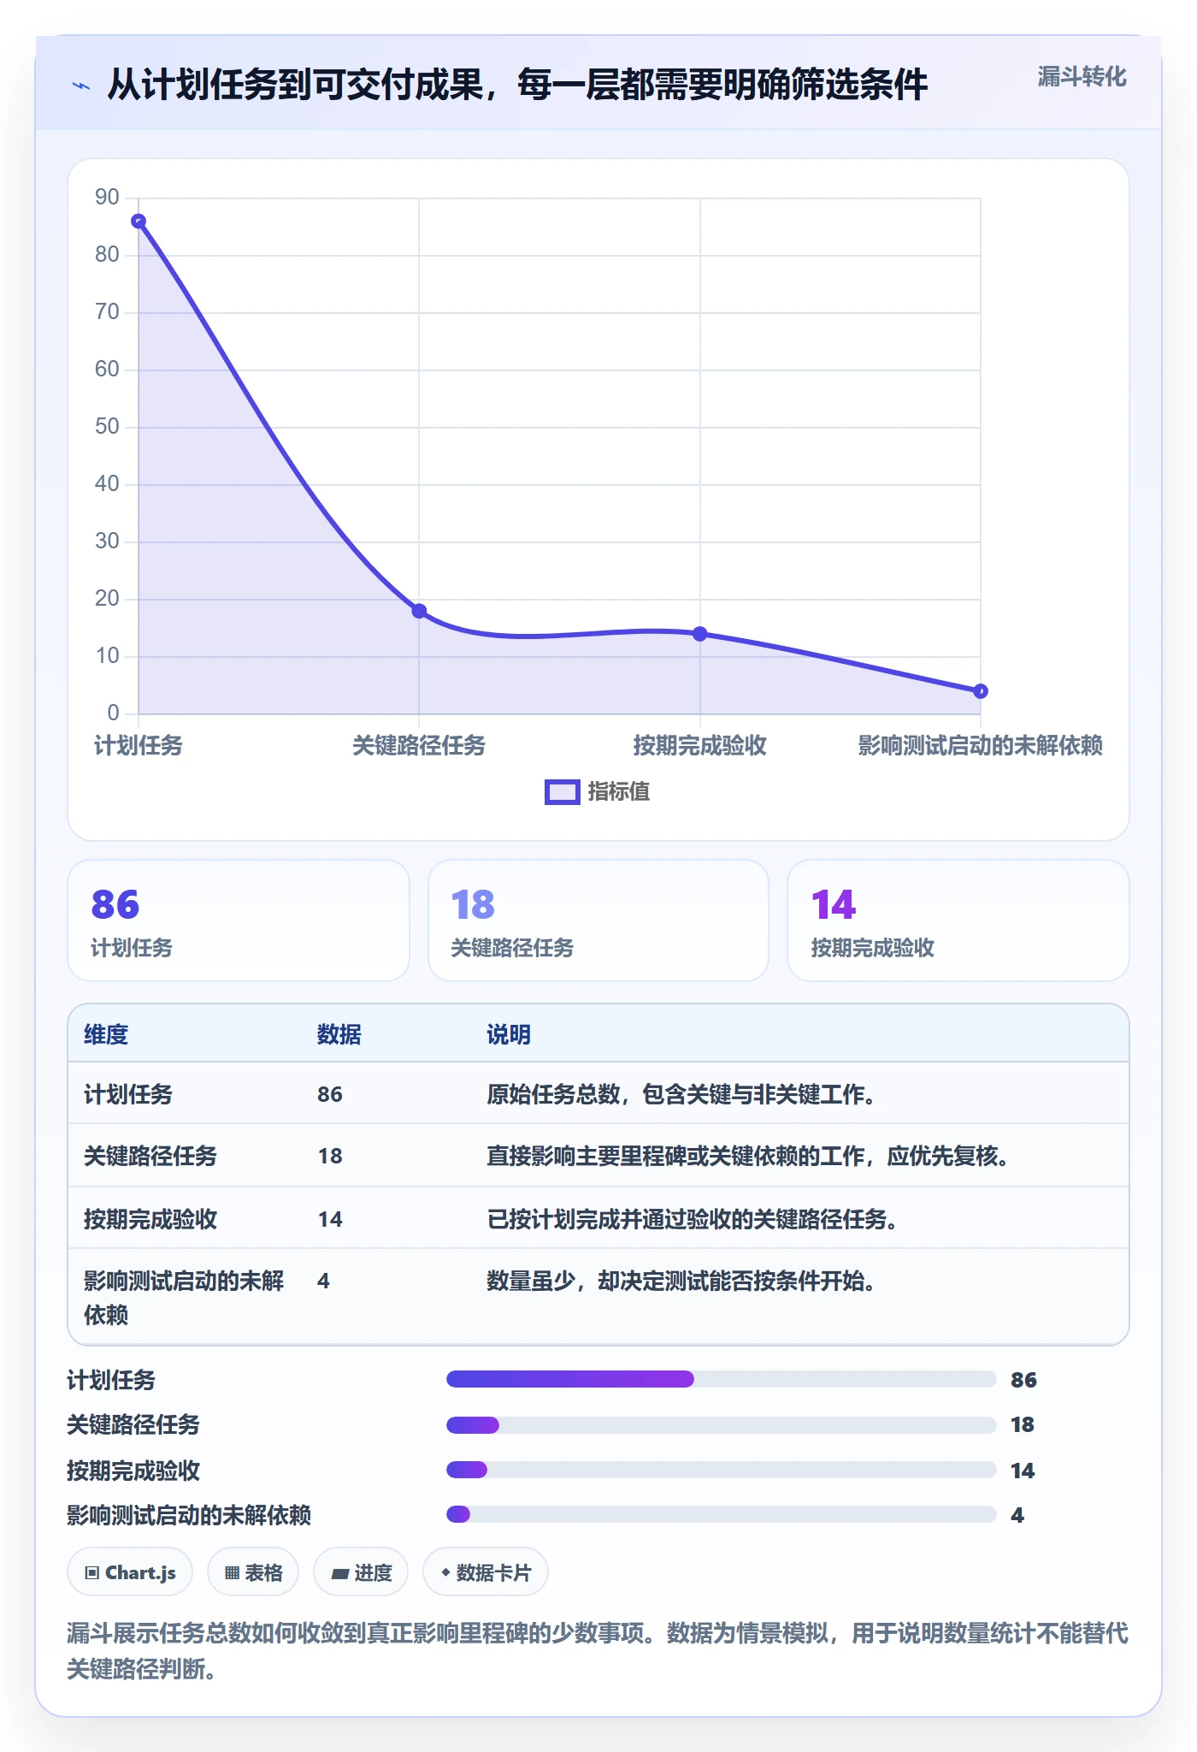1197x1752 pixels.
Task: Open the stat card showing 14 按期完成验收
Action: pyautogui.click(x=958, y=920)
